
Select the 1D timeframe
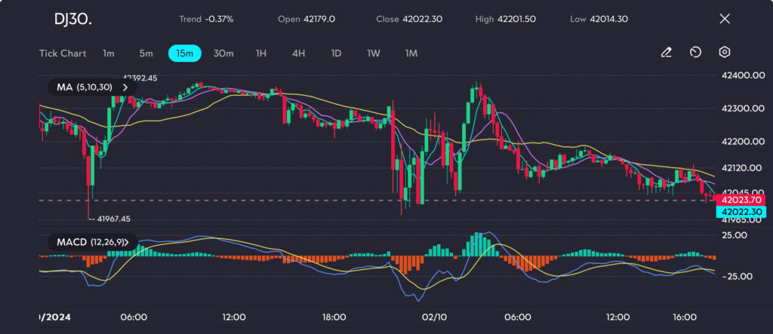coord(336,54)
